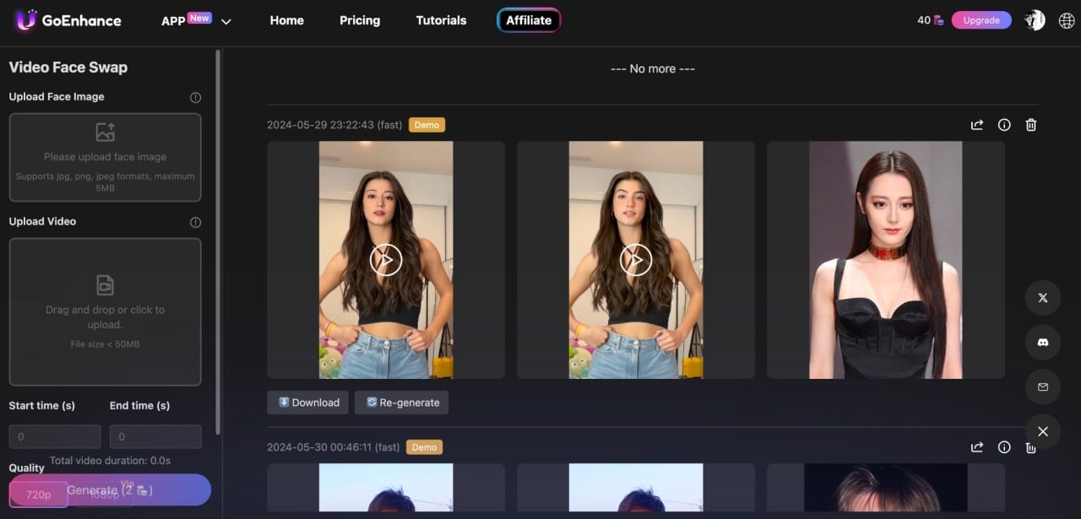Viewport: 1081px width, 519px height.
Task: Share the 00:46:11 generation result
Action: pyautogui.click(x=977, y=447)
